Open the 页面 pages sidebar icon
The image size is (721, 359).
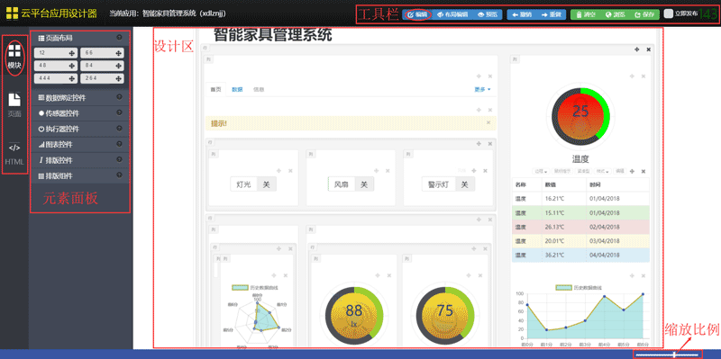pyautogui.click(x=14, y=105)
